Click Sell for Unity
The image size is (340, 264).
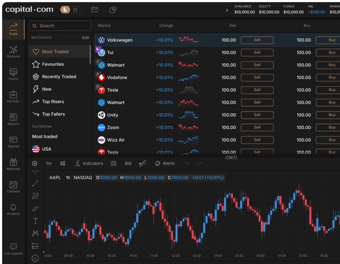(x=257, y=115)
